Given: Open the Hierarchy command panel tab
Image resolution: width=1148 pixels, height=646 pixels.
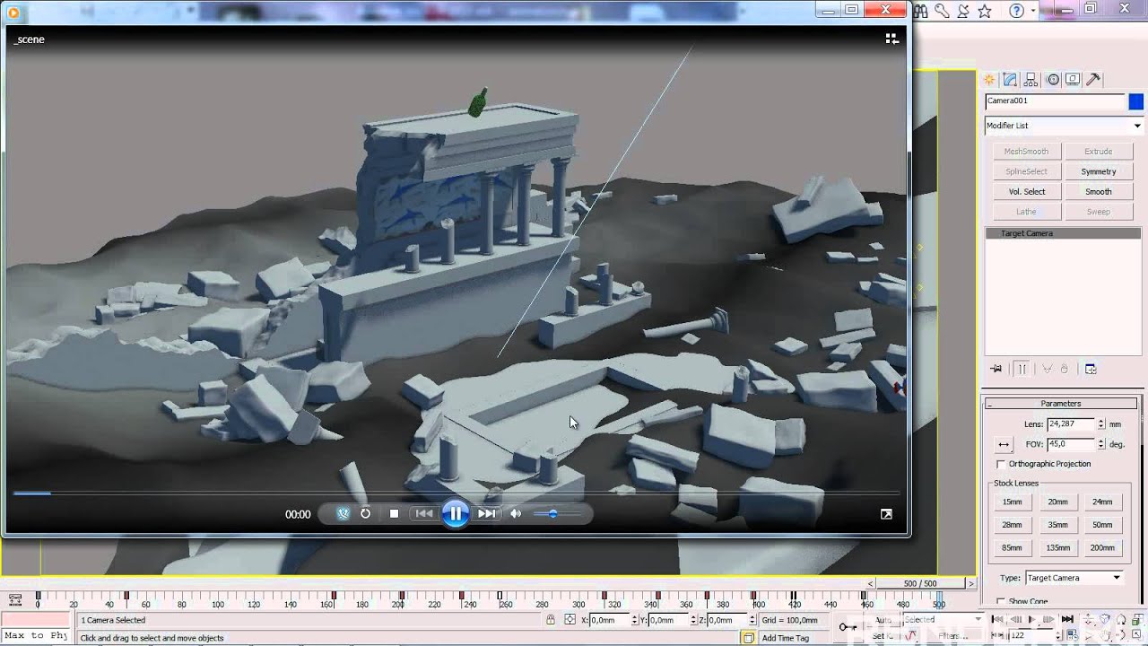Looking at the screenshot, I should pos(1031,79).
